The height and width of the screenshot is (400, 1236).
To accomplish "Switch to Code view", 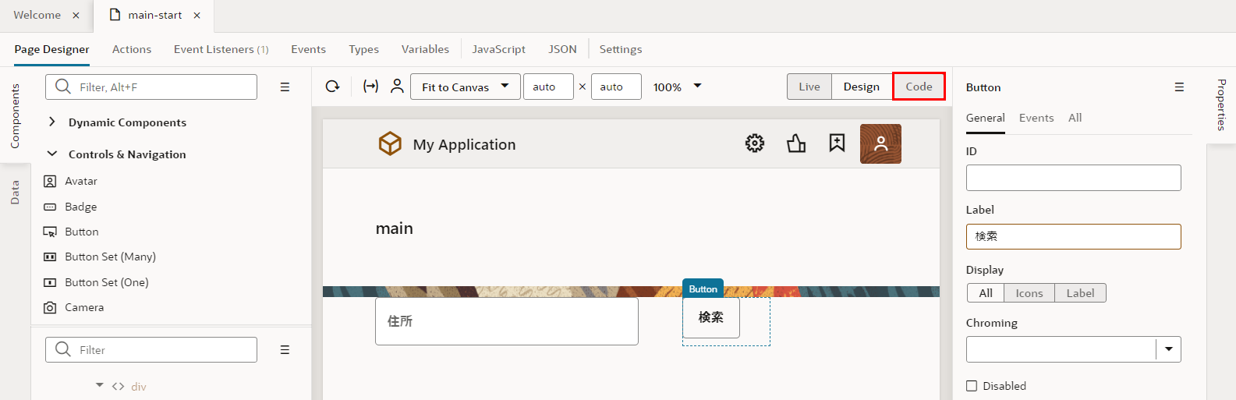I will [919, 87].
